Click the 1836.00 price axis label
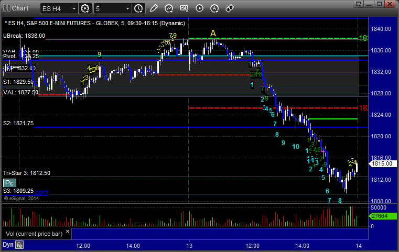Screen dimensions: 399x252 (381, 50)
